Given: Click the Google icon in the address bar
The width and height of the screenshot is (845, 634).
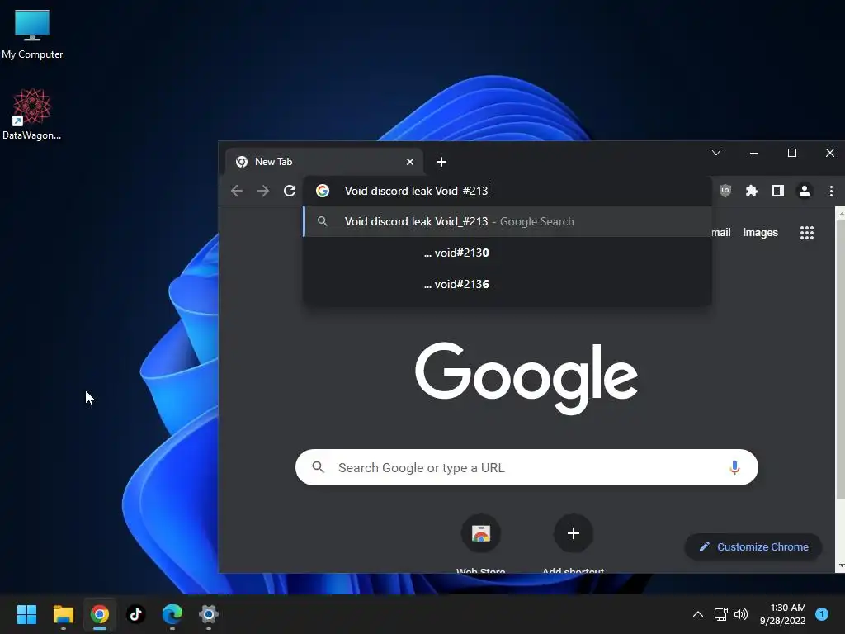Looking at the screenshot, I should pyautogui.click(x=323, y=191).
